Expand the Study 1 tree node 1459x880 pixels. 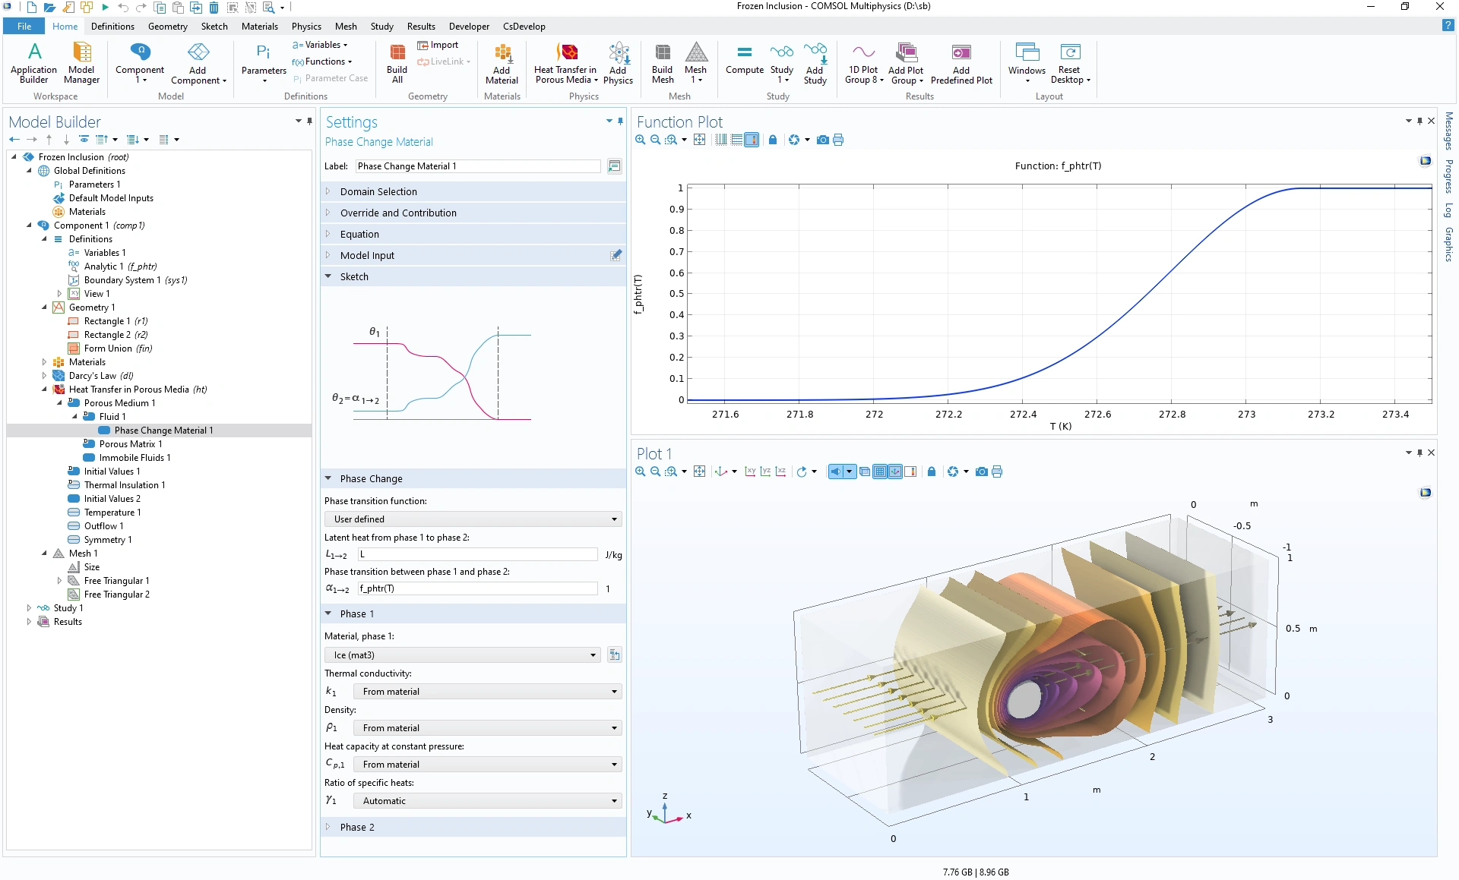[x=29, y=608]
